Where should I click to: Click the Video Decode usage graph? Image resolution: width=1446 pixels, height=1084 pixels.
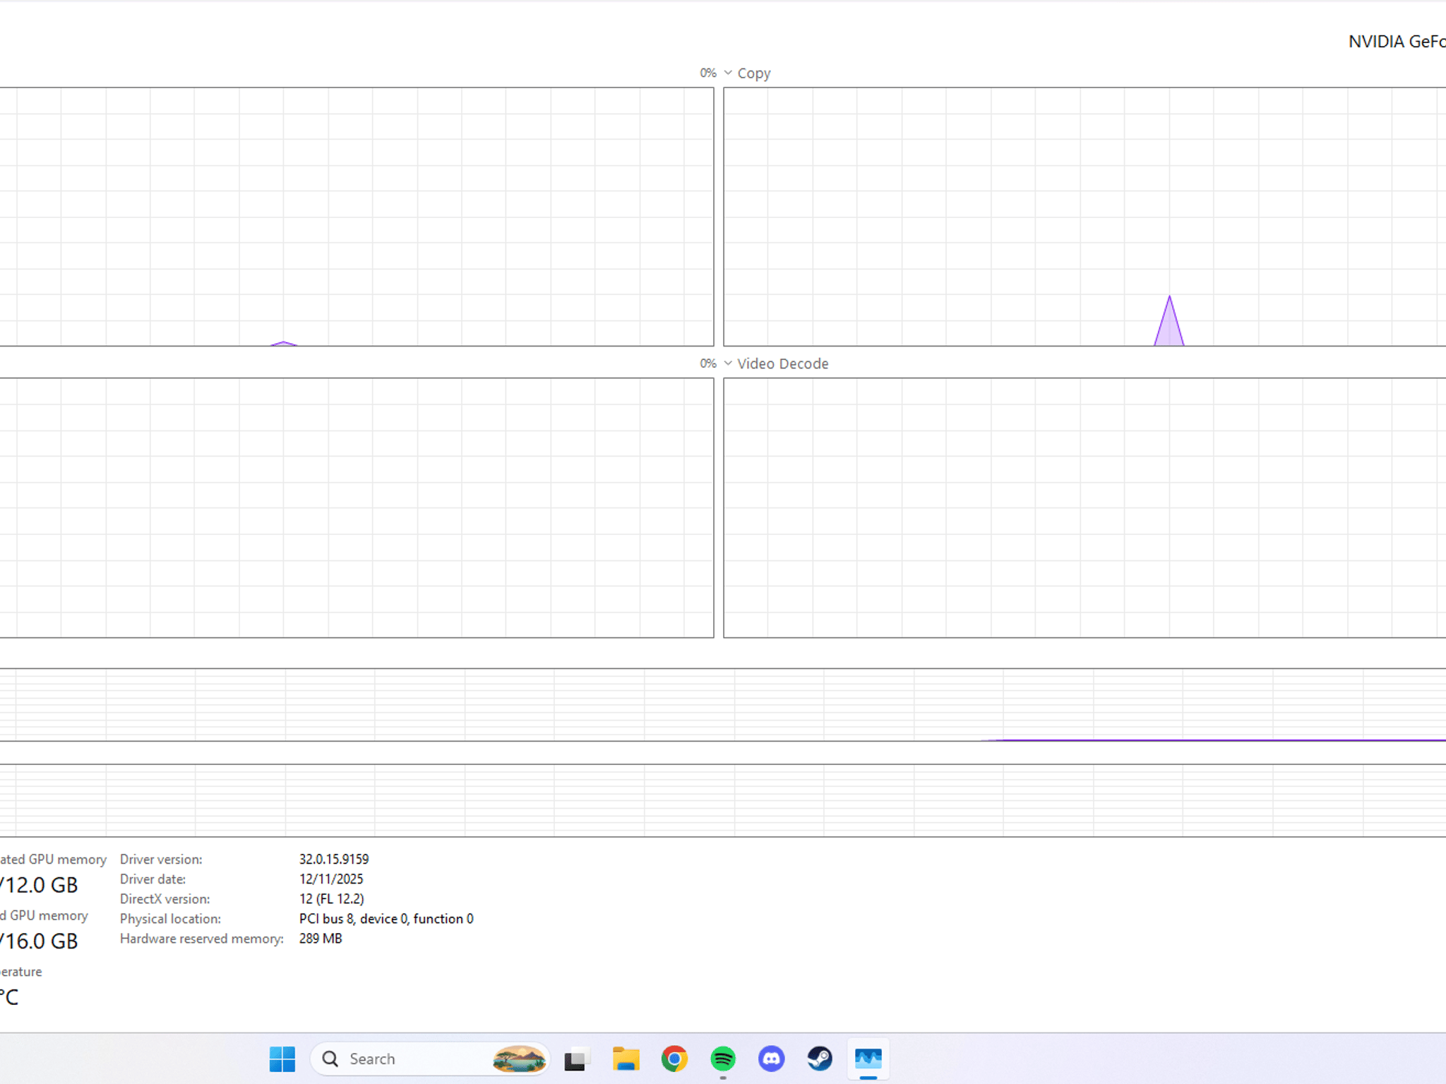1084,507
